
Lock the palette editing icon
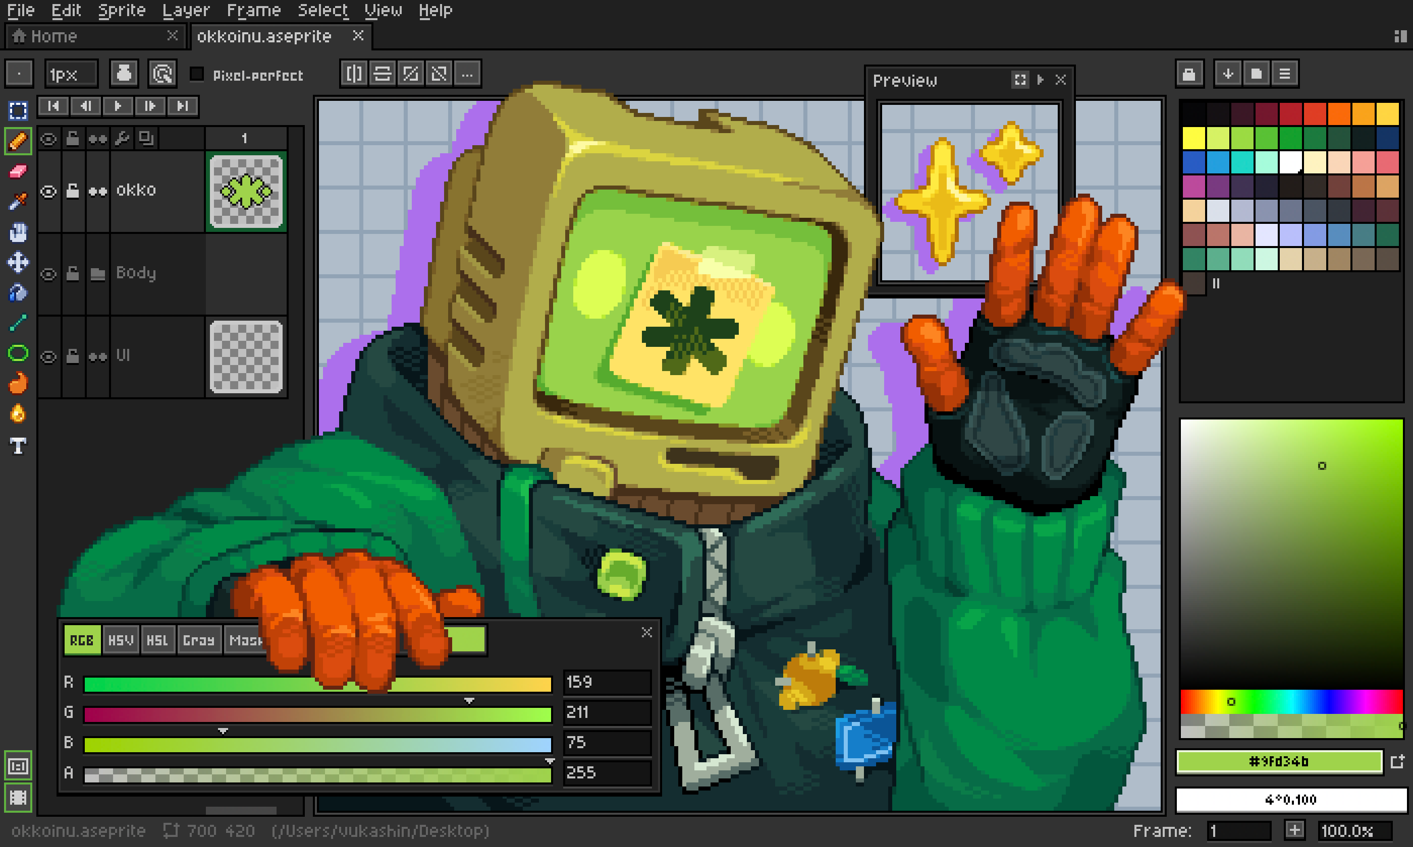[1189, 74]
